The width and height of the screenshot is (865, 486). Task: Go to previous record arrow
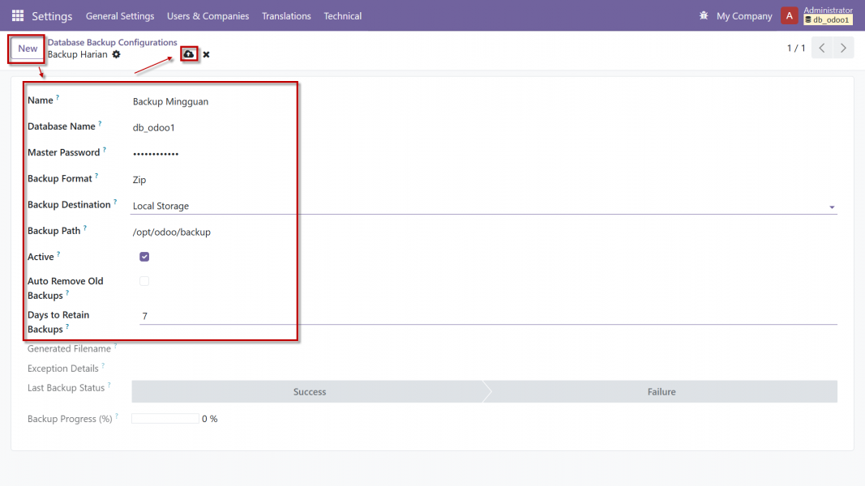pyautogui.click(x=822, y=49)
